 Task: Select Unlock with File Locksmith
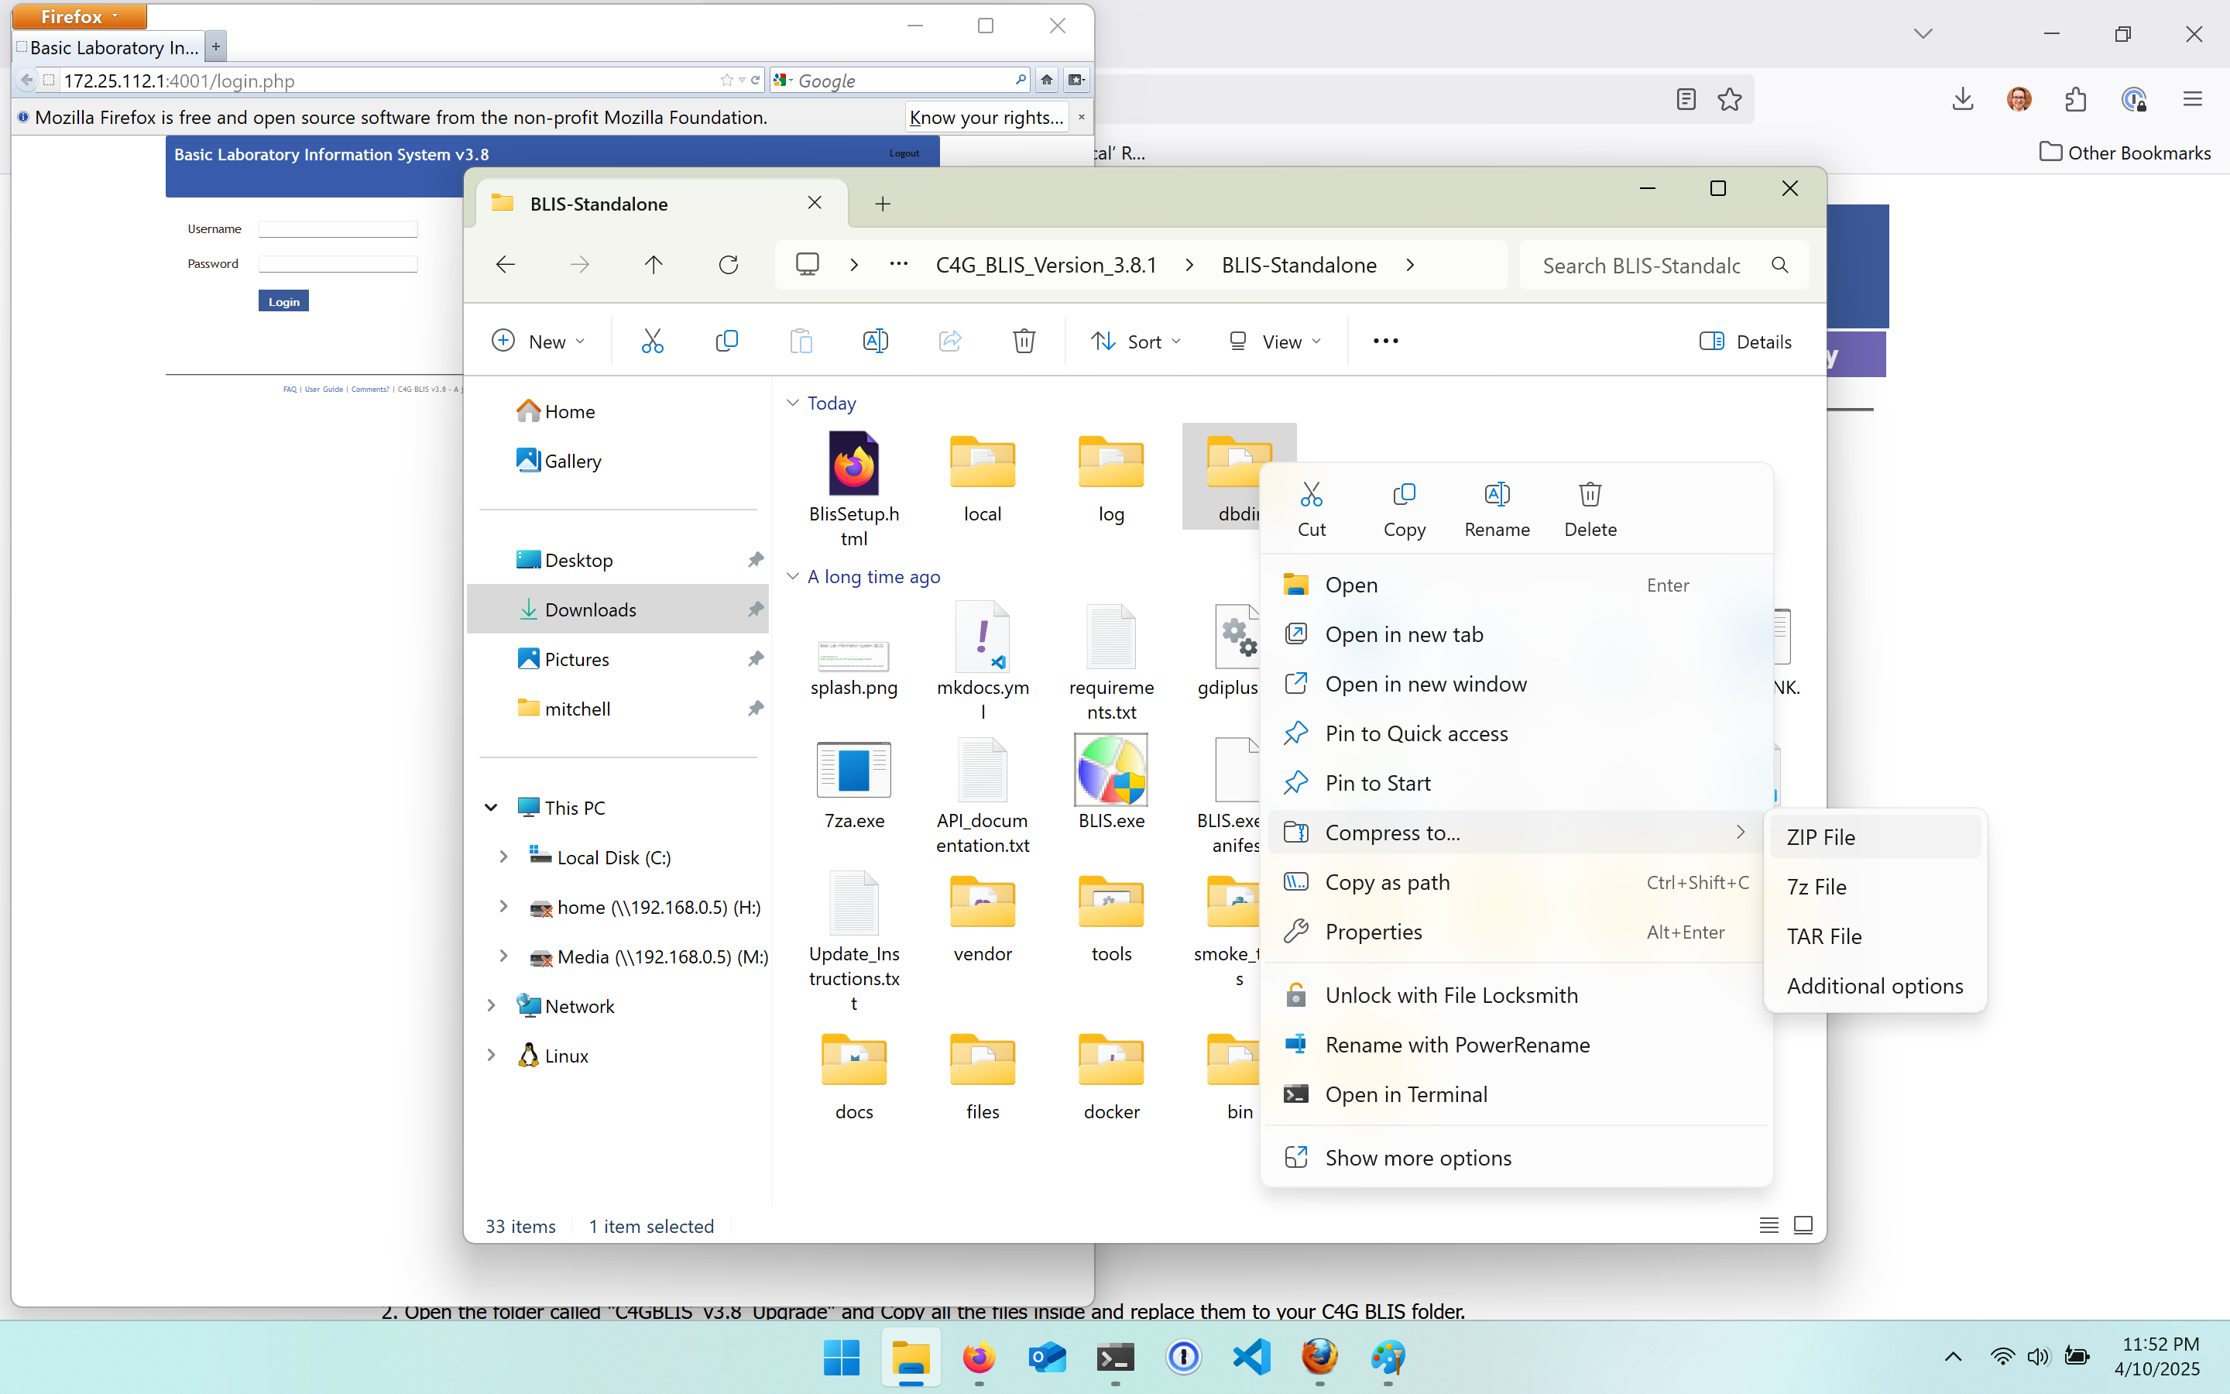[1516, 996]
